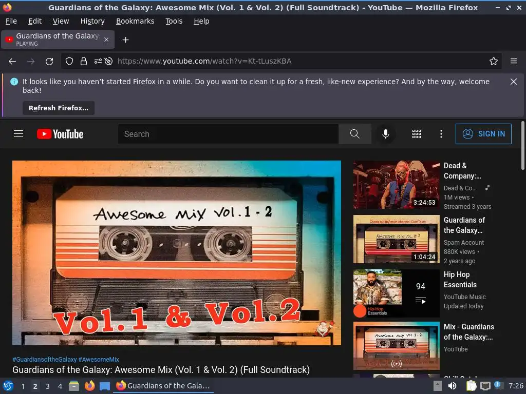The image size is (526, 394).
Task: View site security via the padlock icon
Action: tap(84, 62)
